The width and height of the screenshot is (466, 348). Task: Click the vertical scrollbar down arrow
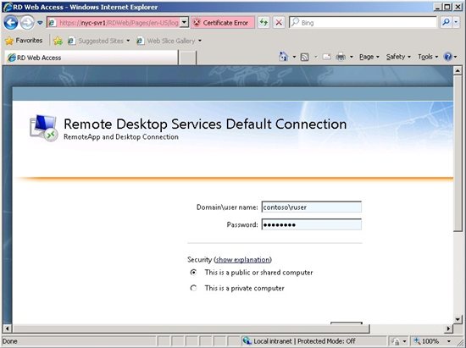pos(458,319)
